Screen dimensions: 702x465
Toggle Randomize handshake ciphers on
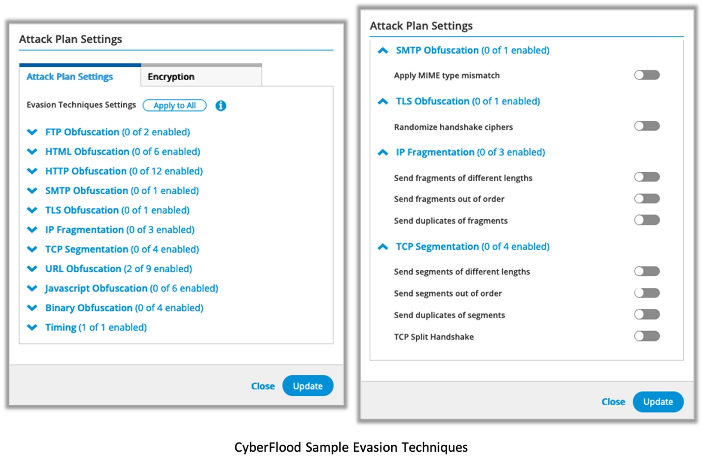coord(647,126)
